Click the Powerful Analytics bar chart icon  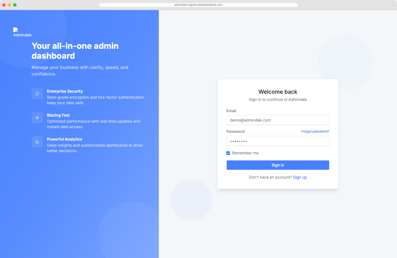(x=37, y=141)
